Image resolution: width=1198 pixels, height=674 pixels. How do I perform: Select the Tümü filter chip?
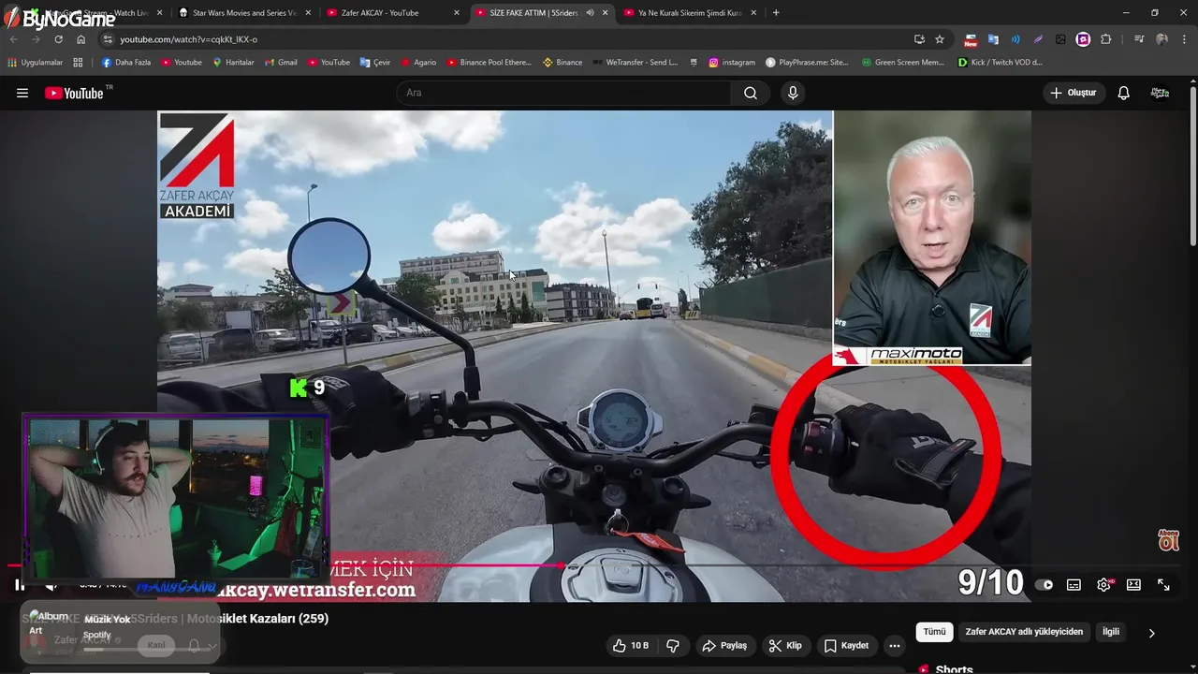(x=934, y=632)
